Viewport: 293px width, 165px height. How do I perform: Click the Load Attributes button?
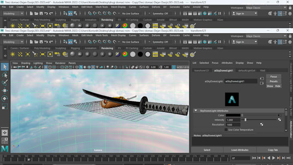coord(240,150)
